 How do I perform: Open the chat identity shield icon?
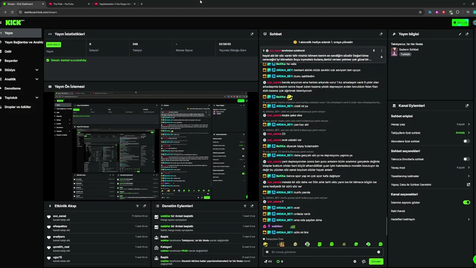267,252
